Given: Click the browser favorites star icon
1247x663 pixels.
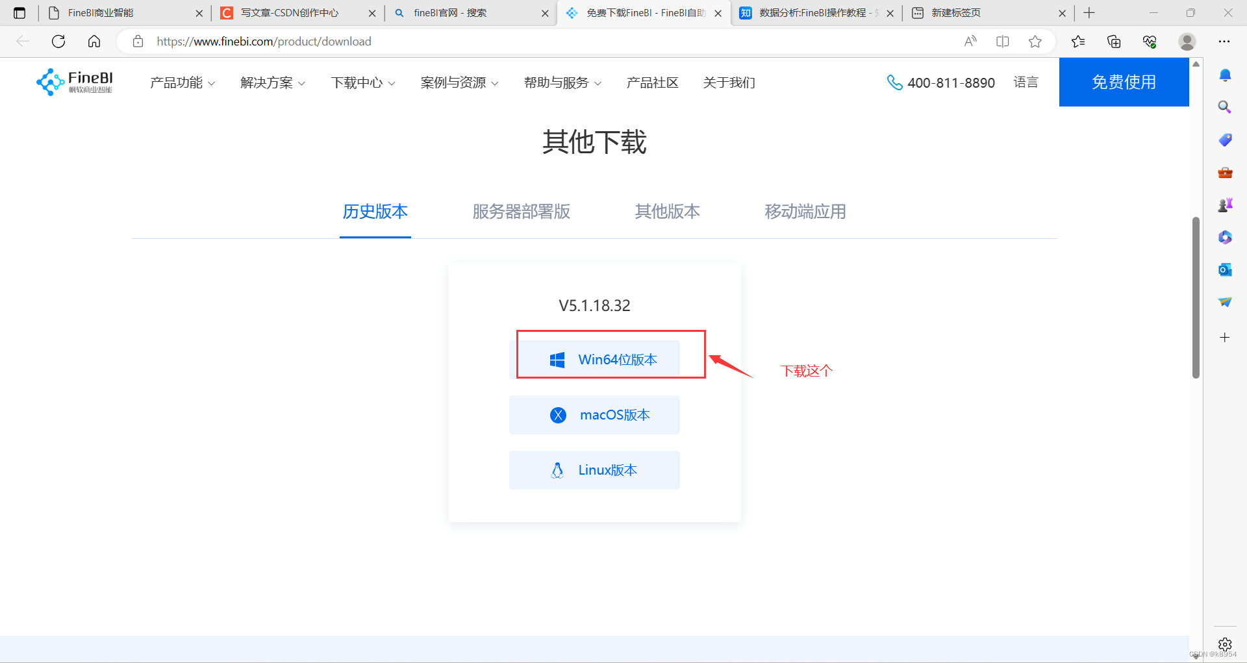Looking at the screenshot, I should click(x=1035, y=41).
